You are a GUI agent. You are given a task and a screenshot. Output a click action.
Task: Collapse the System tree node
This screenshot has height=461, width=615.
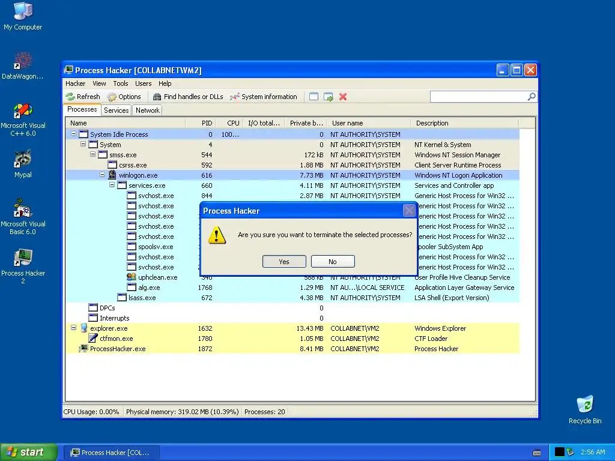tap(83, 144)
